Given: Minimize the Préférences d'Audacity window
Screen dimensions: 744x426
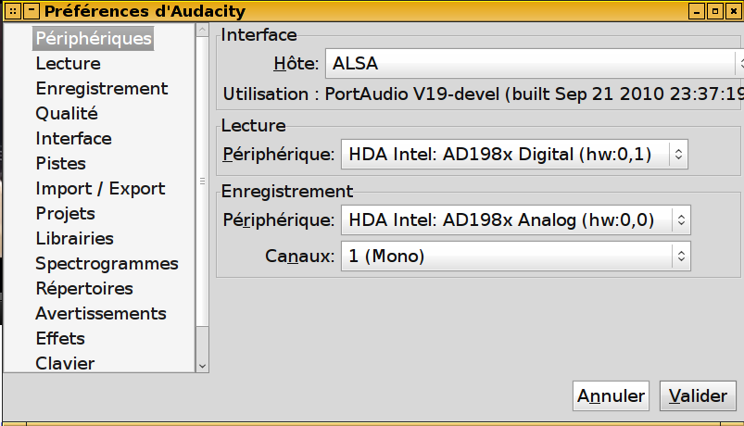Looking at the screenshot, I should tap(697, 11).
